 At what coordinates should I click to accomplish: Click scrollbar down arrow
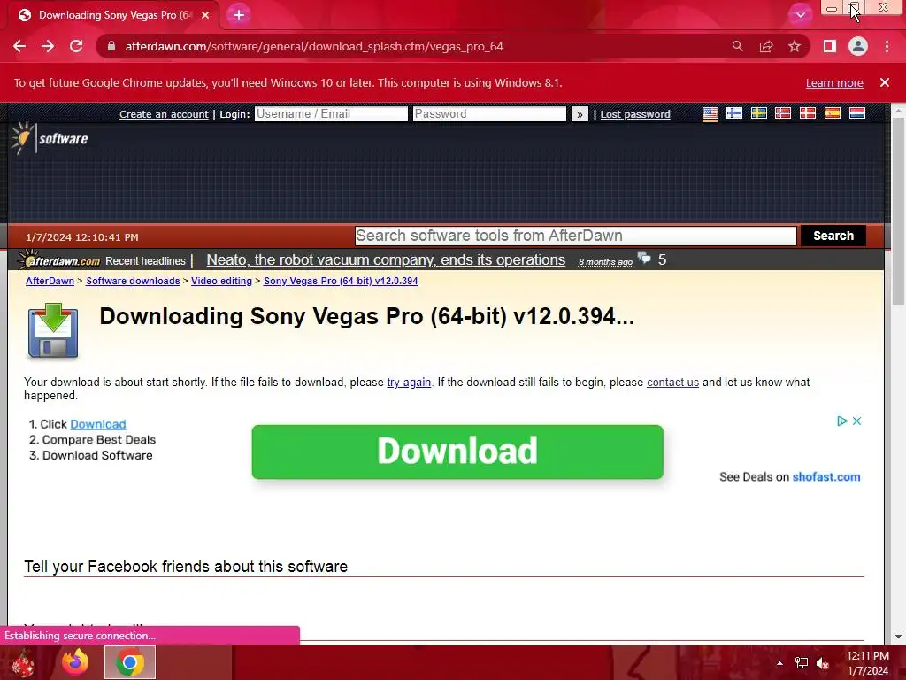[x=898, y=637]
